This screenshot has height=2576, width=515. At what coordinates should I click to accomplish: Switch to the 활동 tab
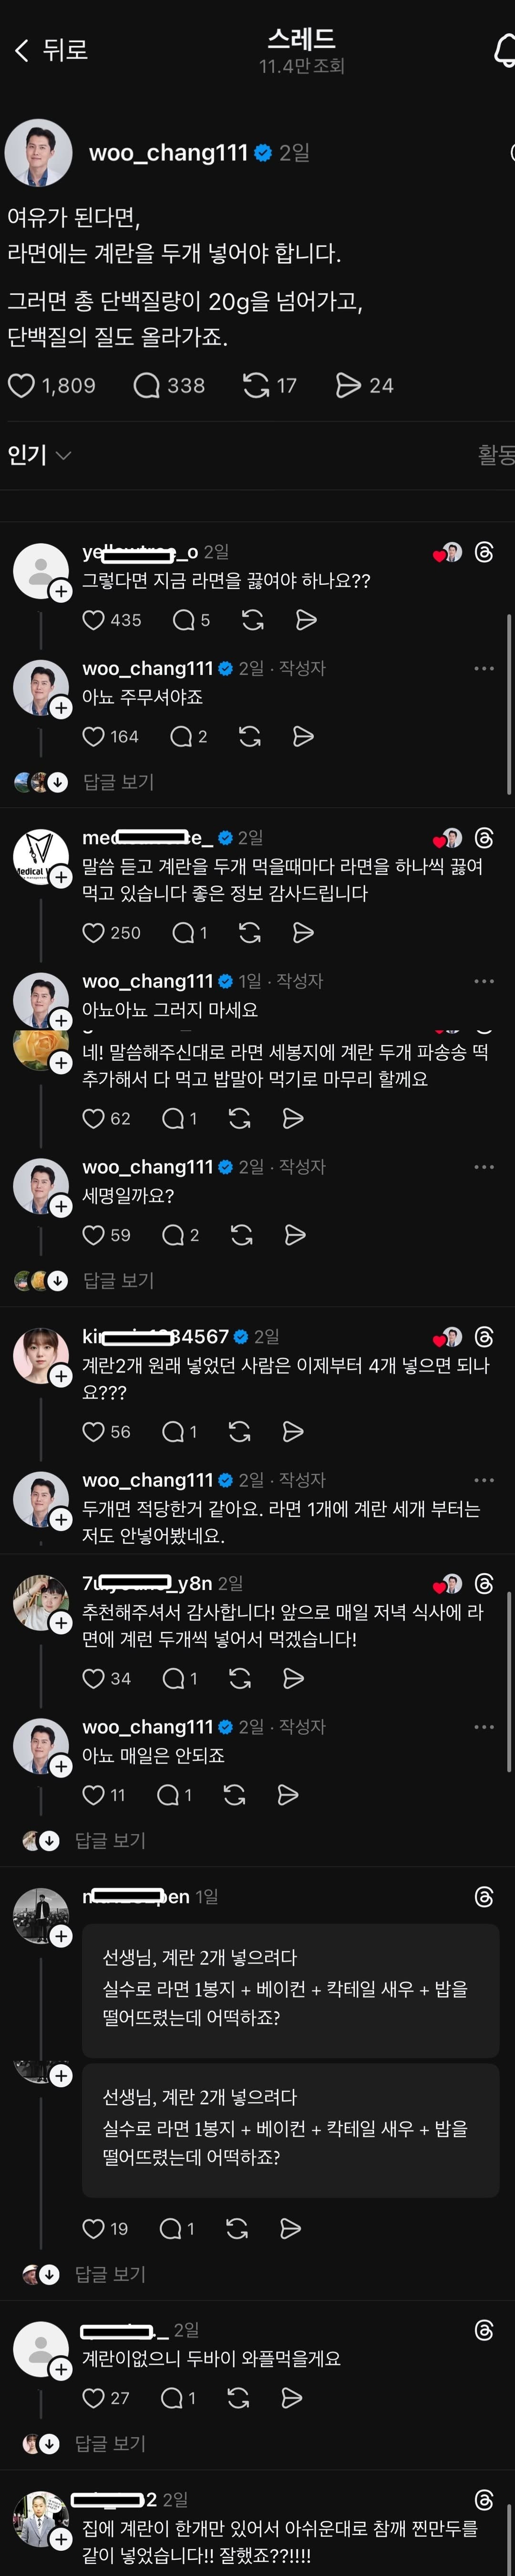(x=496, y=455)
